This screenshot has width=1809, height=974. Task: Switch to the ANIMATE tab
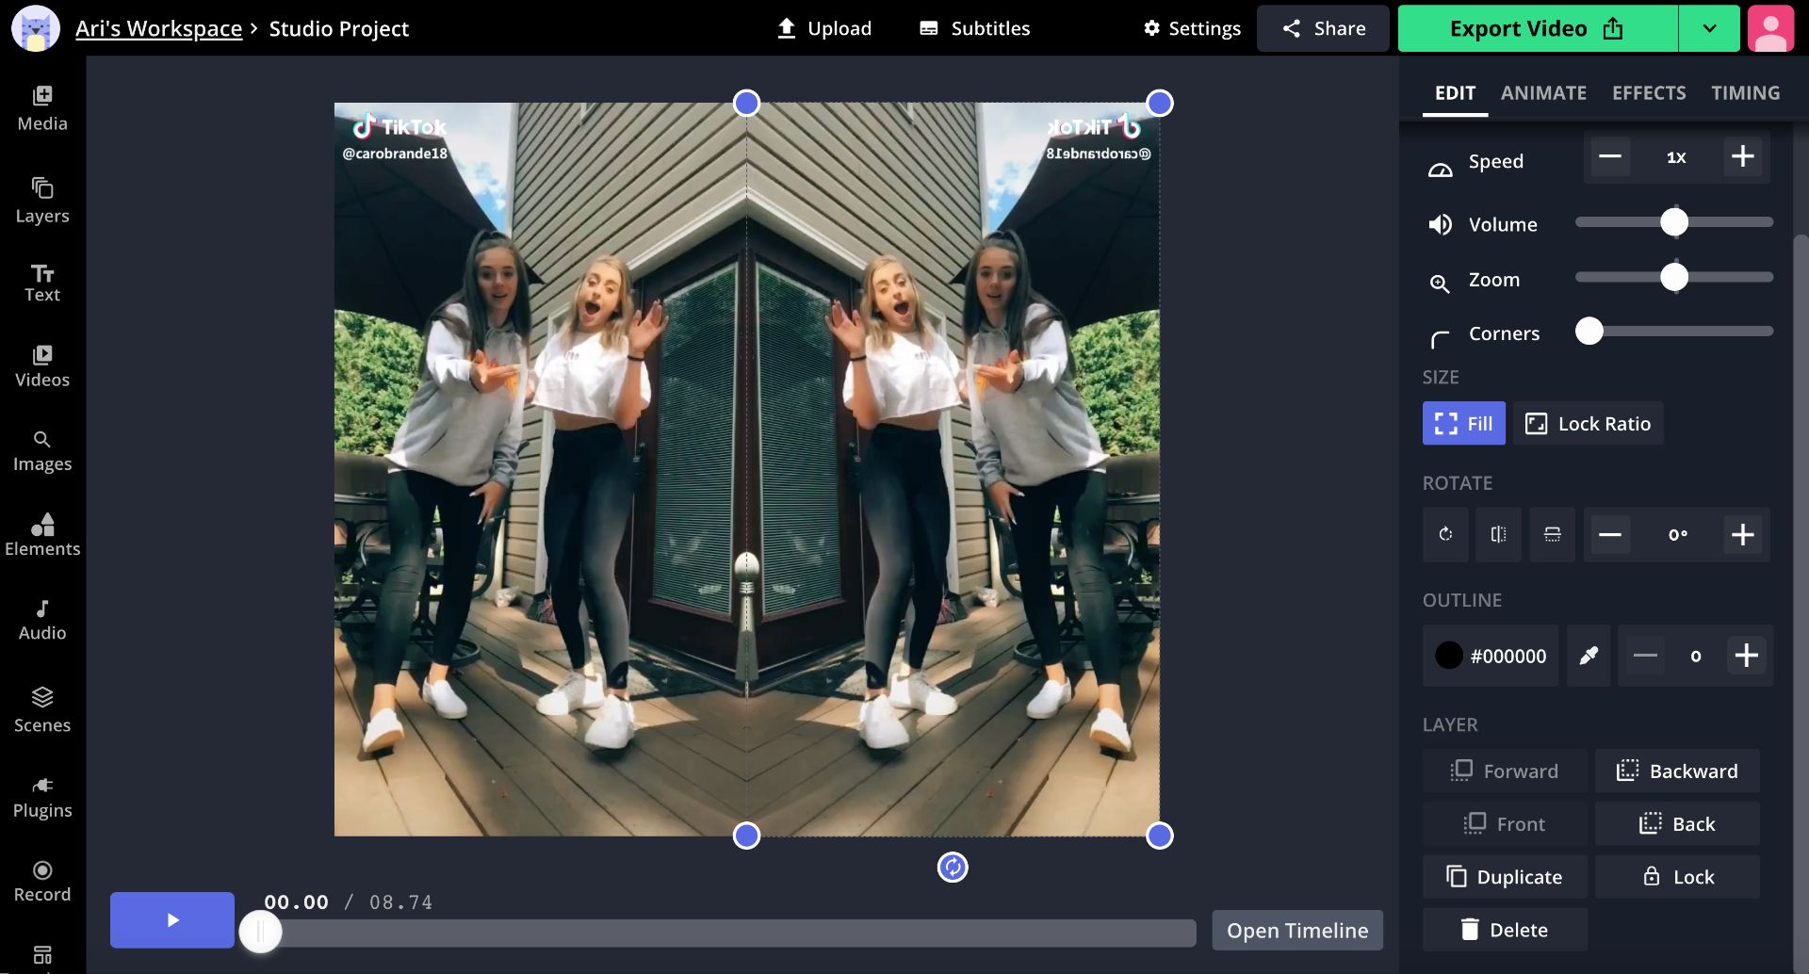pos(1543,92)
